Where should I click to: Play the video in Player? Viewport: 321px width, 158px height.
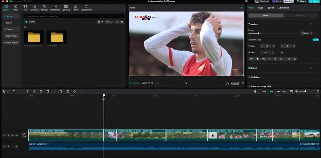pyautogui.click(x=186, y=83)
